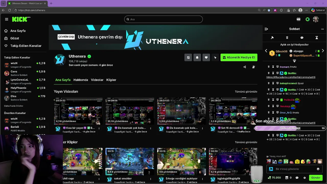Open the tftacademy tierlist link from BotRix

coord(291,77)
